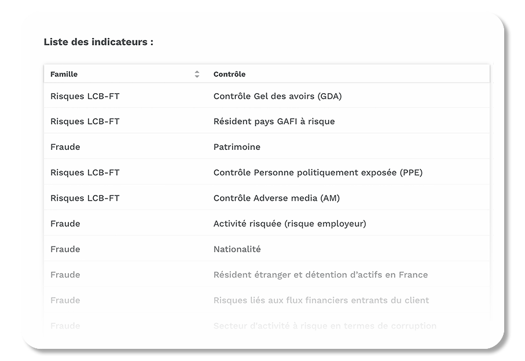Click Activité risquée (risque employeur)
This screenshot has width=525, height=361.
289,223
